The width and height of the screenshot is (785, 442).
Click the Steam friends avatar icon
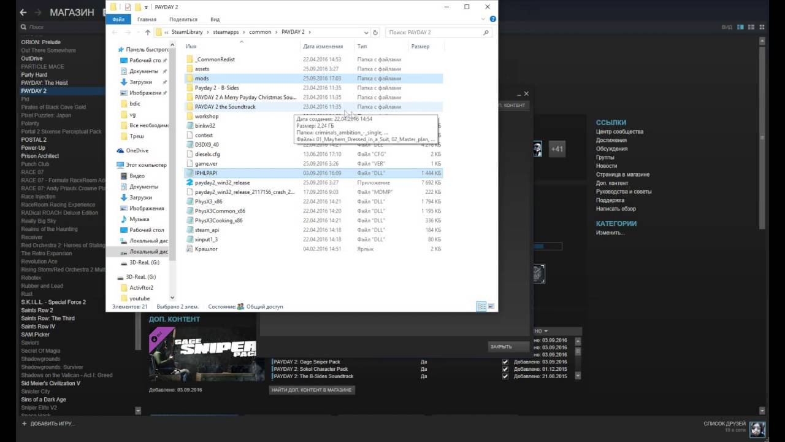(x=758, y=428)
